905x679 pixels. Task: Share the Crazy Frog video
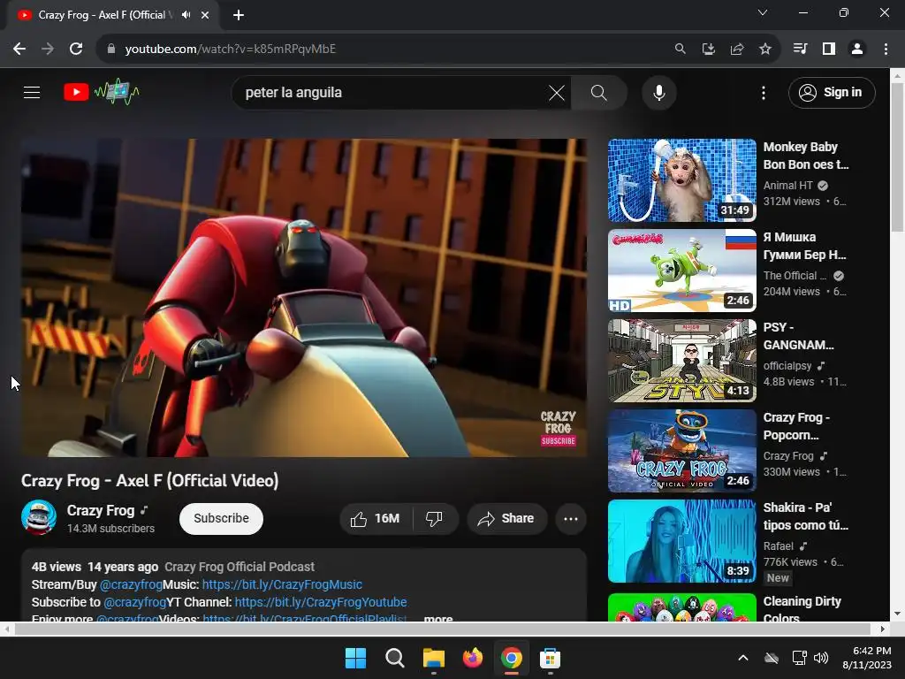click(506, 518)
